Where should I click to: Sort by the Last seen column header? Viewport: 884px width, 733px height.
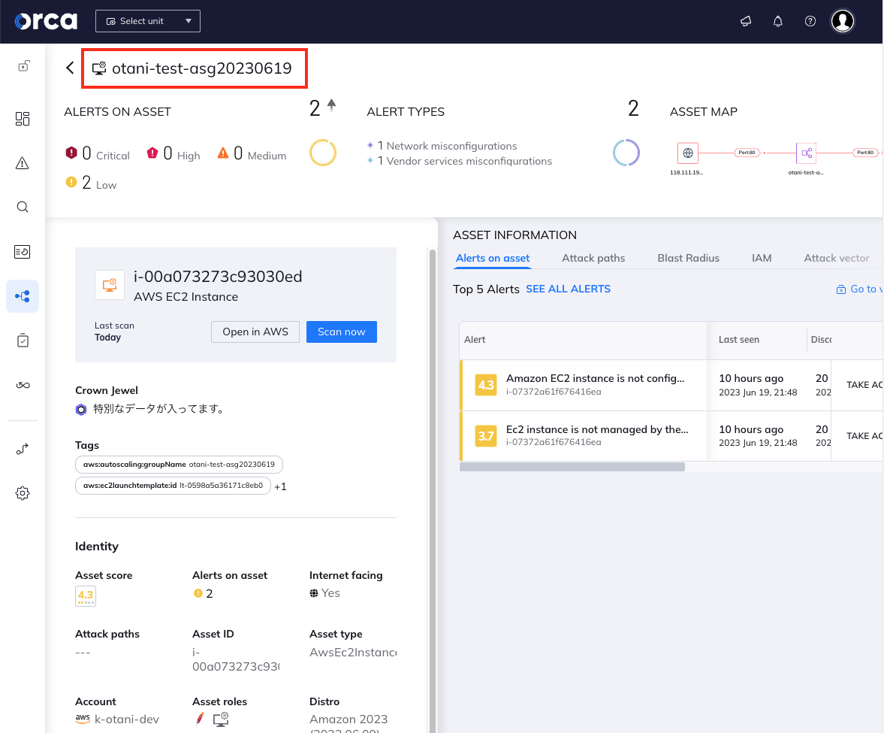point(738,340)
